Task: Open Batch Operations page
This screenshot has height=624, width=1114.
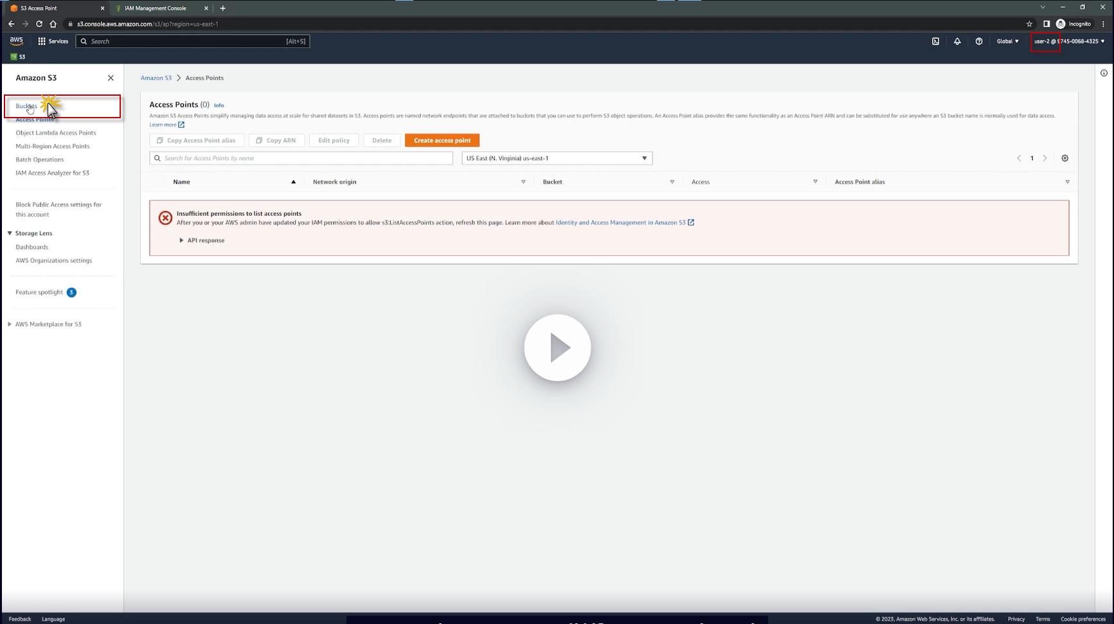Action: (40, 160)
